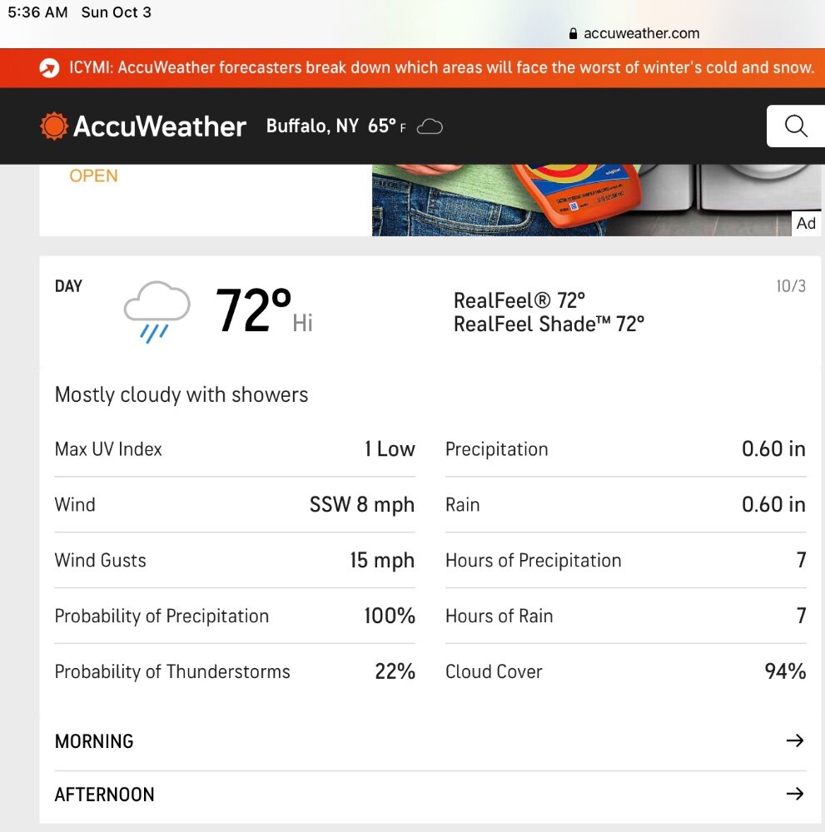The width and height of the screenshot is (825, 832).
Task: Open the AFTERNOON section label
Action: click(105, 795)
